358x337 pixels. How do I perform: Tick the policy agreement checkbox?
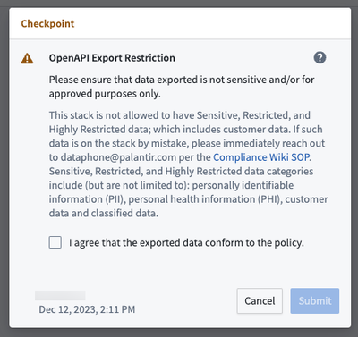[55, 242]
